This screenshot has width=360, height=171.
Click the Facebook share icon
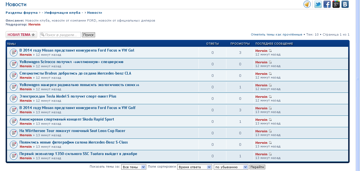click(x=327, y=4)
